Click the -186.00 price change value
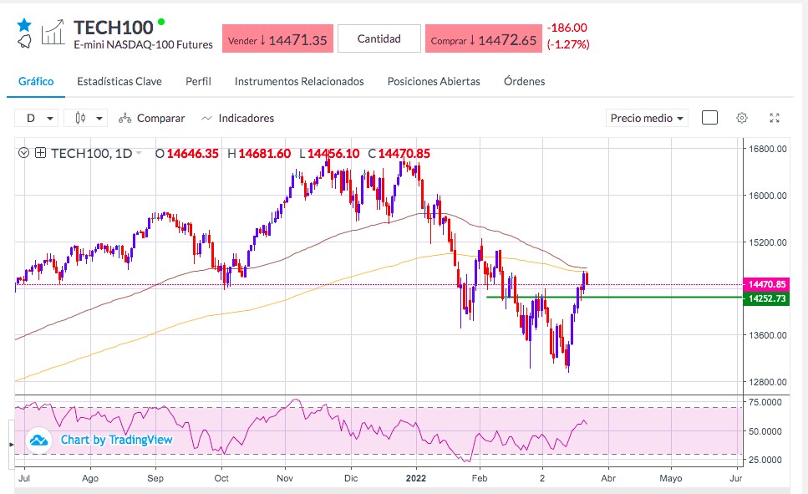 (x=567, y=28)
